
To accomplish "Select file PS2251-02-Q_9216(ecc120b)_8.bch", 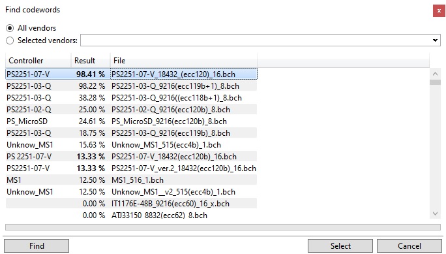I will pos(171,110).
